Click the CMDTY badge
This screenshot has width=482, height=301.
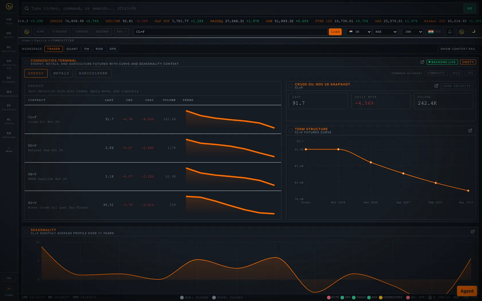click(468, 62)
